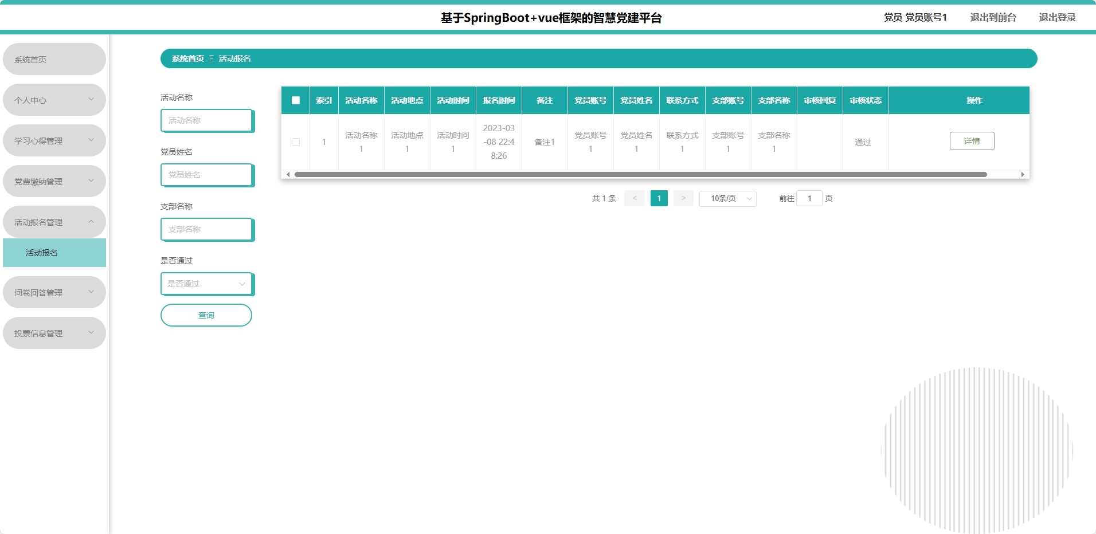Image resolution: width=1096 pixels, height=534 pixels.
Task: Click the 活动时间 column header
Action: (453, 100)
